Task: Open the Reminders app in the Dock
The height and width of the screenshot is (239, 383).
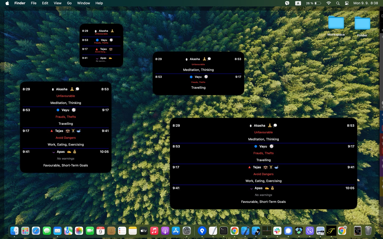Action: tap(122, 231)
